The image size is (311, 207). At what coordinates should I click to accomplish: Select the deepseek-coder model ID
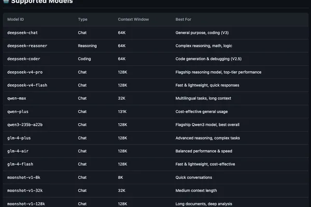[x=24, y=59]
